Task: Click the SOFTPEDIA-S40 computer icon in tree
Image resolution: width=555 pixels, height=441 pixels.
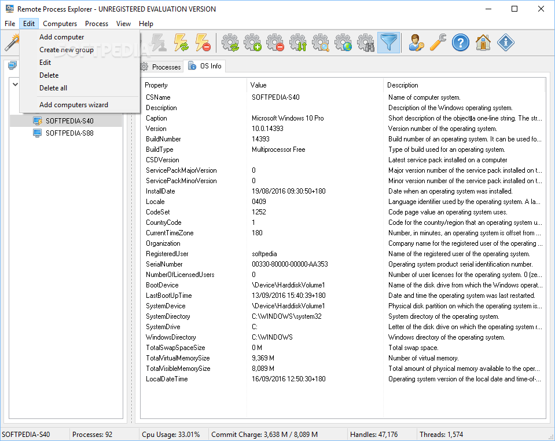Action: pyautogui.click(x=38, y=121)
